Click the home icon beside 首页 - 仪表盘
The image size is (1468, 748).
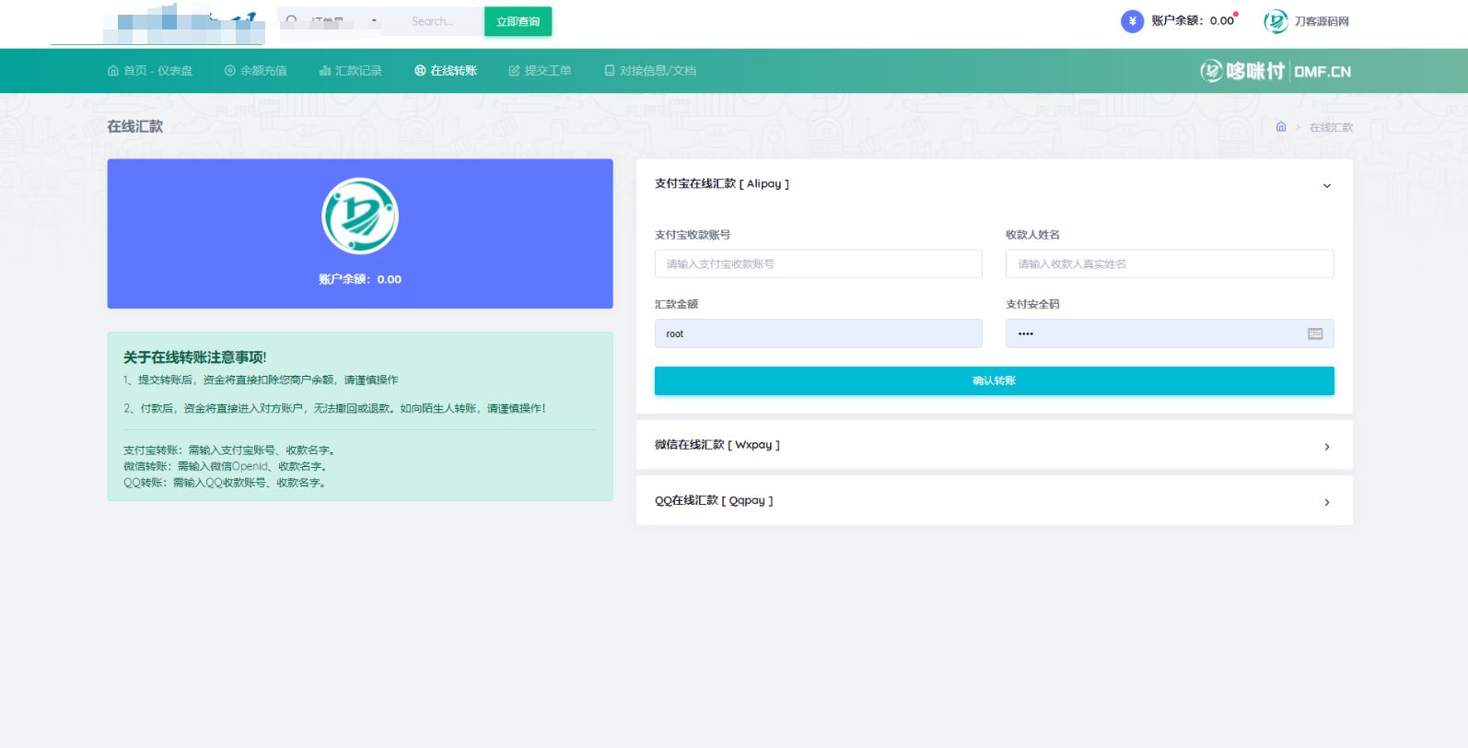113,71
